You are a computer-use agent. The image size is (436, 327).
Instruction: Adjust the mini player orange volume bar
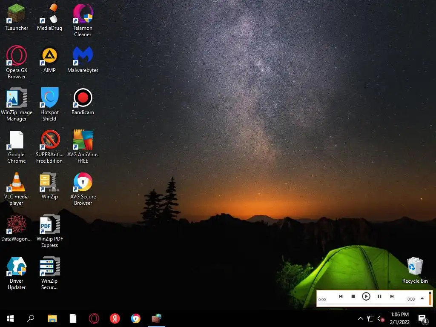pos(430,298)
